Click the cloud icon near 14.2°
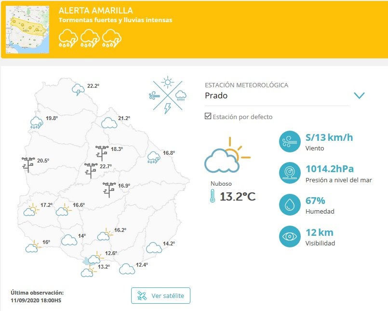Screen dimensions: 388x311 coord(154,248)
